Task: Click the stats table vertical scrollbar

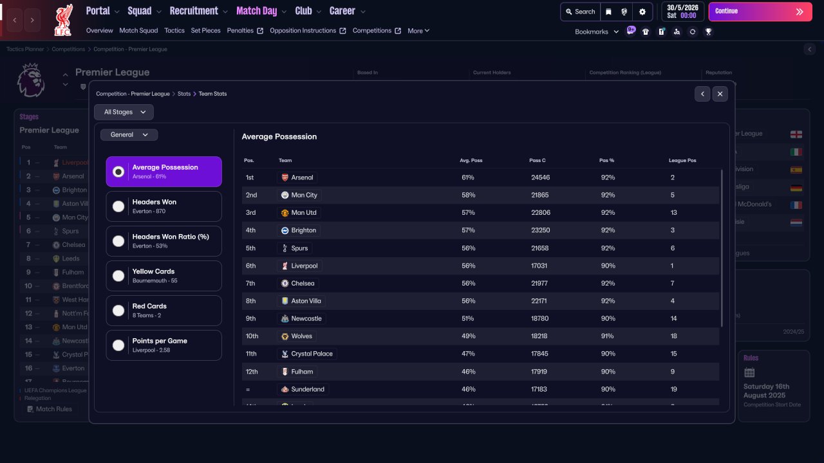Action: [x=722, y=248]
